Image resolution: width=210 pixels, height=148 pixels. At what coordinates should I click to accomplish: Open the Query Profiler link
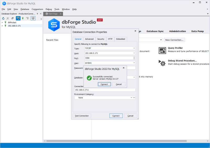click(175, 48)
